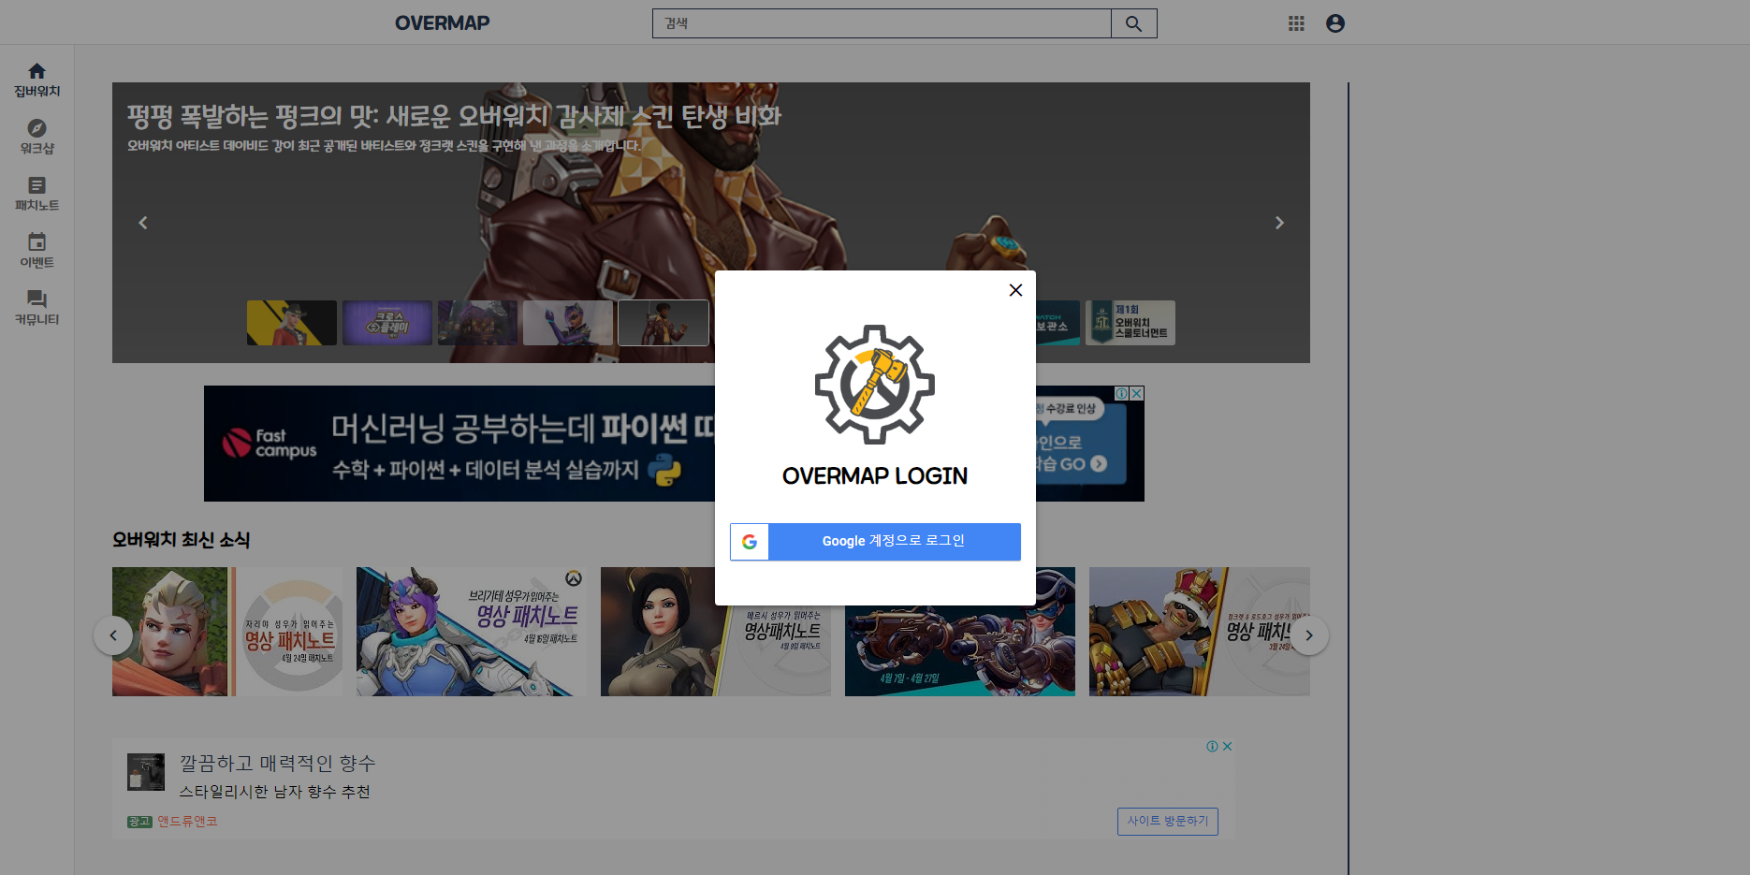The width and height of the screenshot is (1750, 875).
Task: Click the OVERMAP gear hammer logo
Action: (x=875, y=385)
